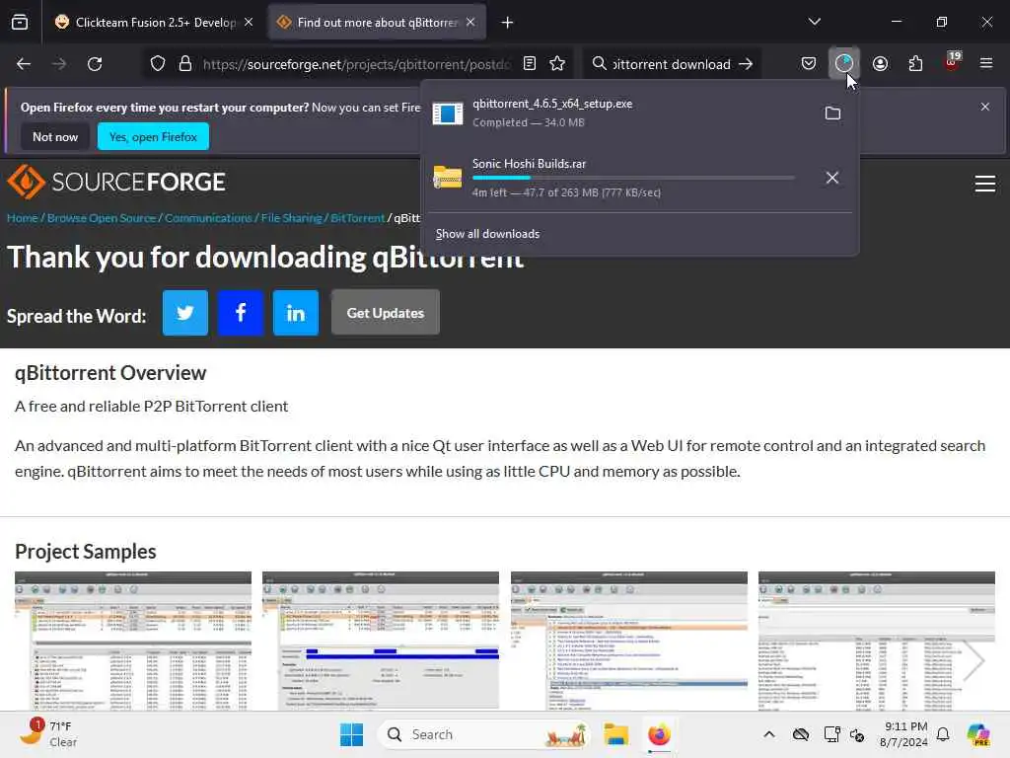Dismiss the Firefox startup notification bar
The image size is (1010, 758).
click(x=985, y=107)
